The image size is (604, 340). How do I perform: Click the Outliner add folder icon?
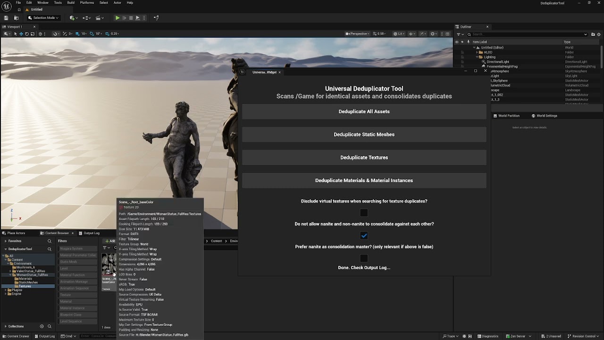coord(594,34)
